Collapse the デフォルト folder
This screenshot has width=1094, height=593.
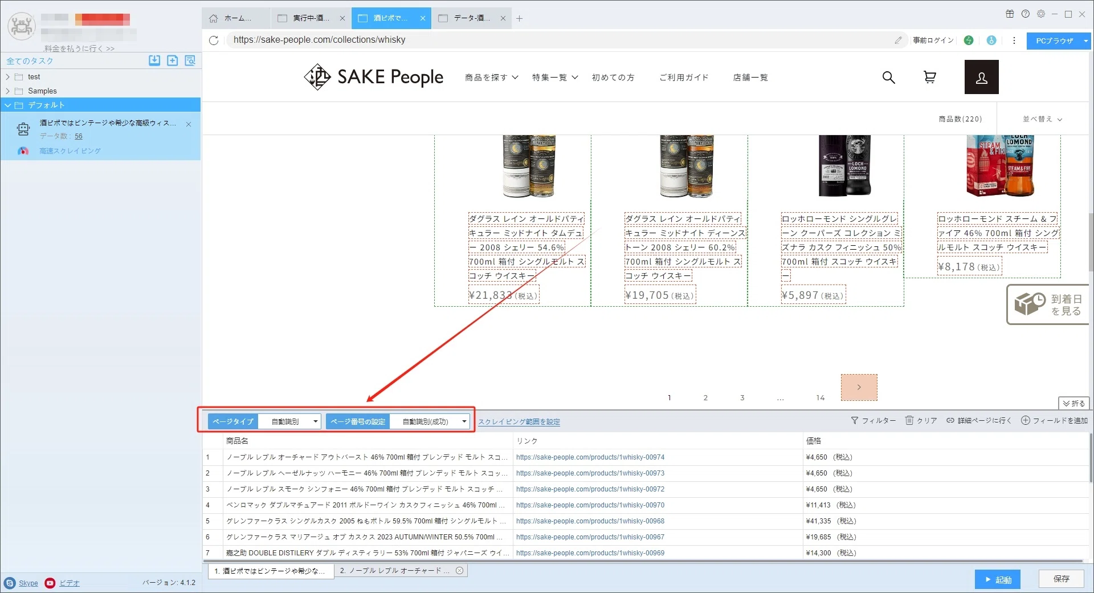(x=8, y=105)
